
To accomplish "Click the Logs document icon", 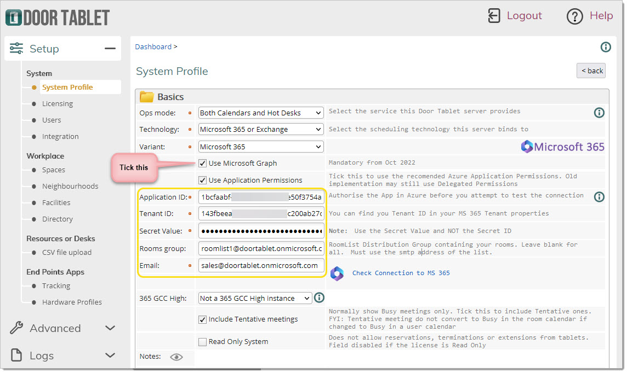I will tap(16, 355).
